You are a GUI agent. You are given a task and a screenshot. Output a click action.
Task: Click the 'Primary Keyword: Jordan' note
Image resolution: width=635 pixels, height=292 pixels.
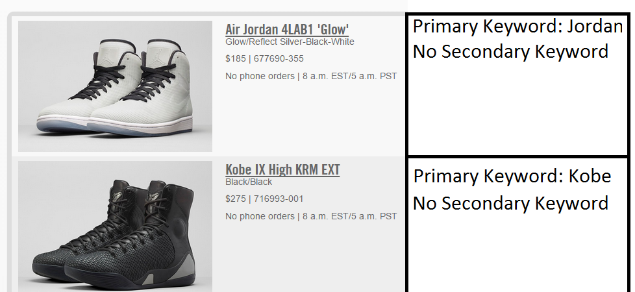click(517, 27)
